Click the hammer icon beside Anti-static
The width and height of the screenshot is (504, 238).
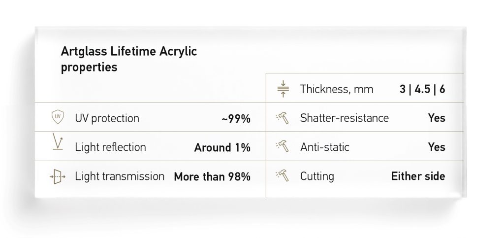[x=283, y=146]
